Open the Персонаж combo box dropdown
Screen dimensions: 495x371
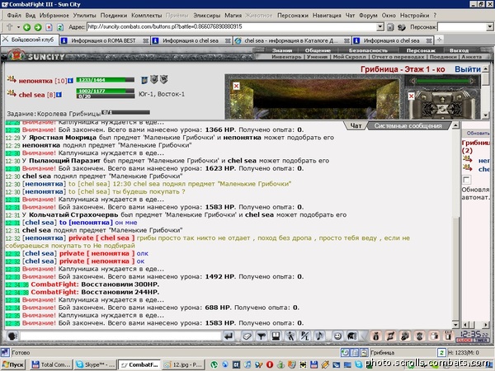click(x=489, y=27)
